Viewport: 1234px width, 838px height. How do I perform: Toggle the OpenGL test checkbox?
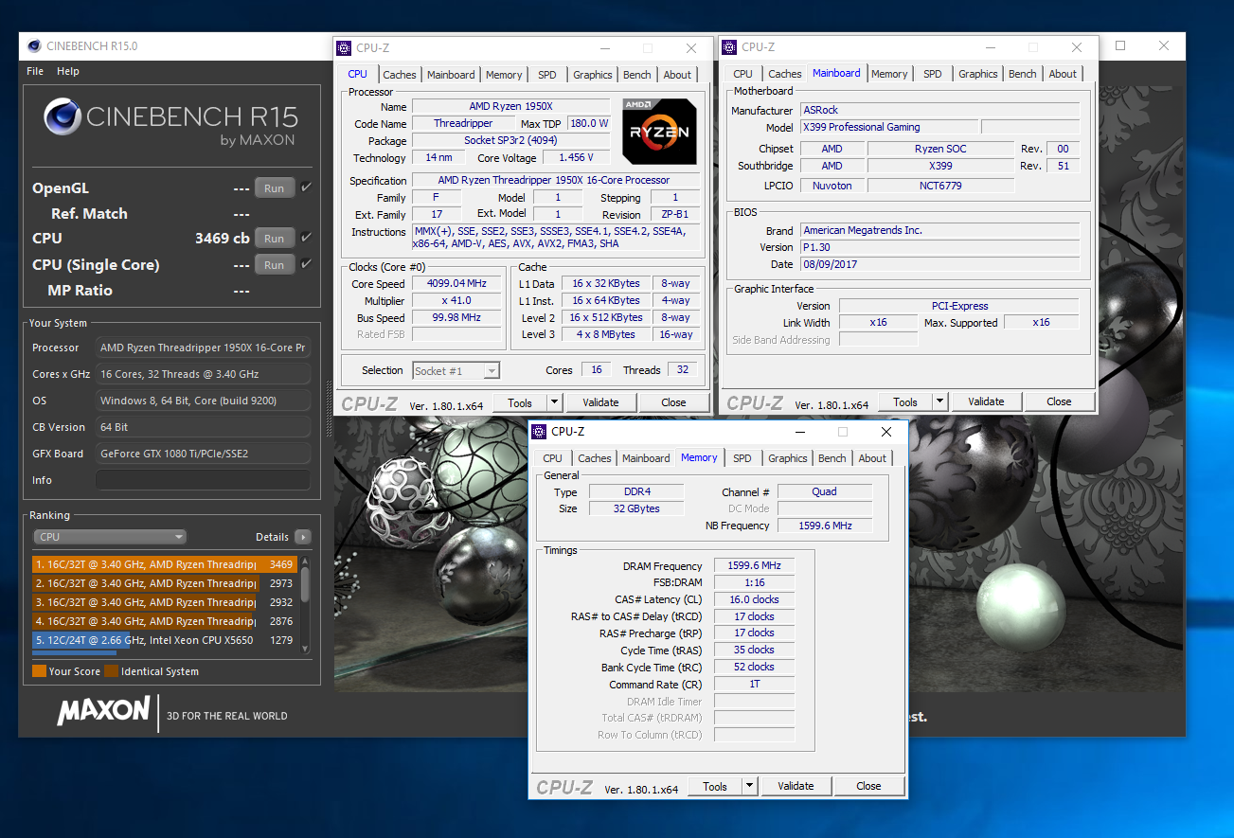(306, 187)
